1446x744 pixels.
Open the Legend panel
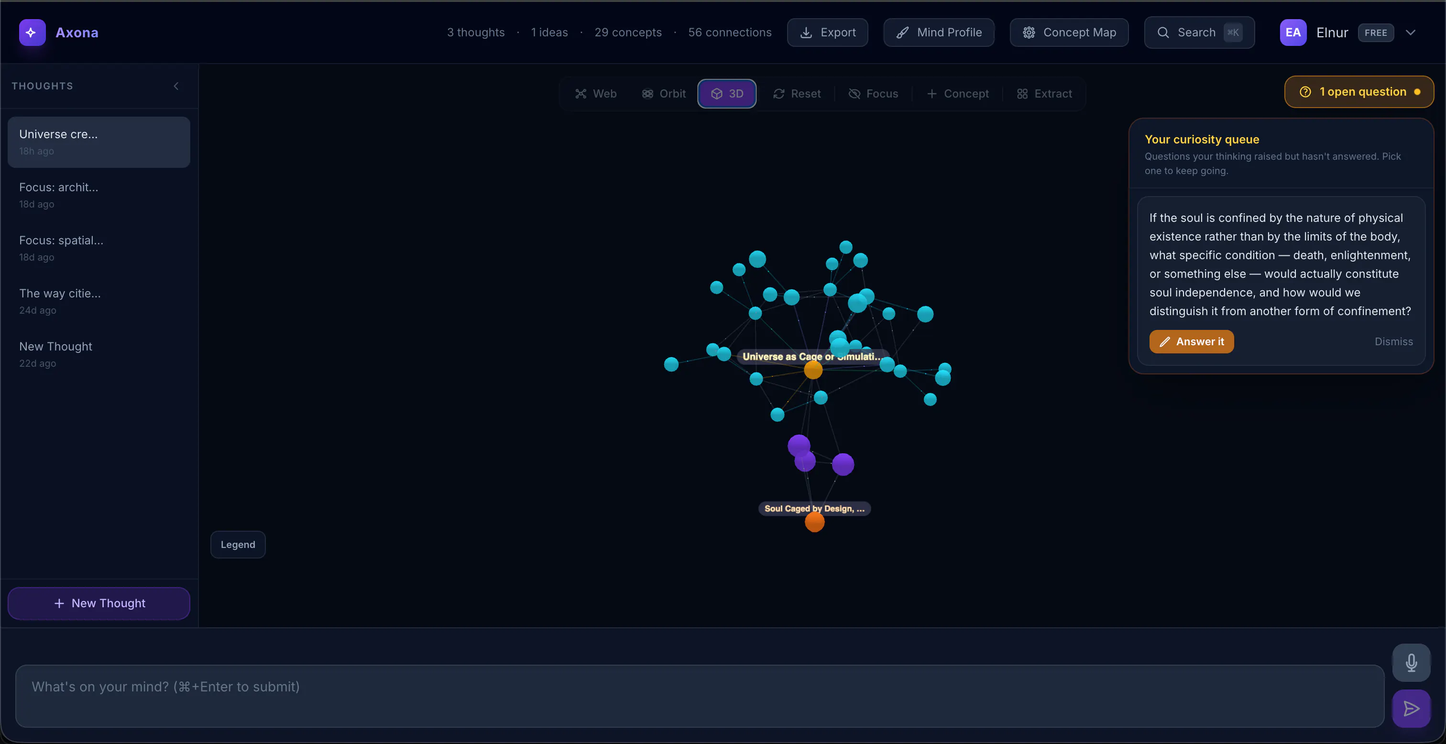[238, 545]
